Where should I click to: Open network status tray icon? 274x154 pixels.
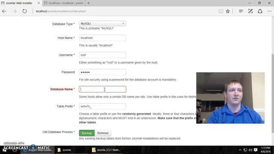(245, 150)
